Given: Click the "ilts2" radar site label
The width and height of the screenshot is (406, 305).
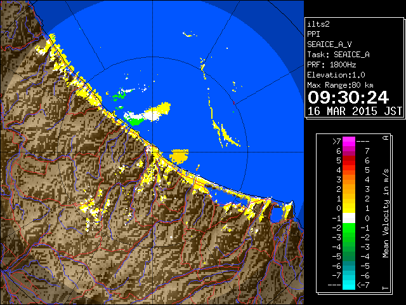Looking at the screenshot, I should [x=318, y=24].
